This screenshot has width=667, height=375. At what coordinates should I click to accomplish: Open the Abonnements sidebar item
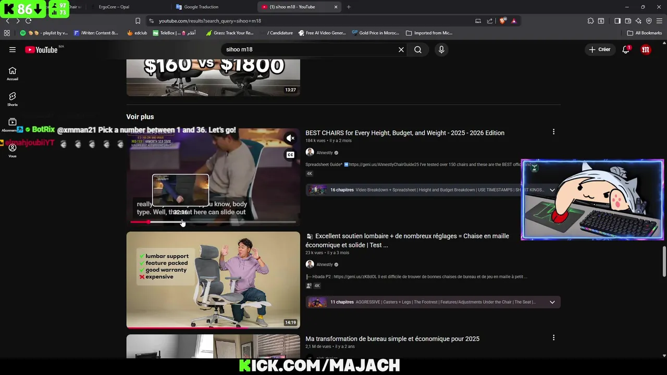coord(13,125)
